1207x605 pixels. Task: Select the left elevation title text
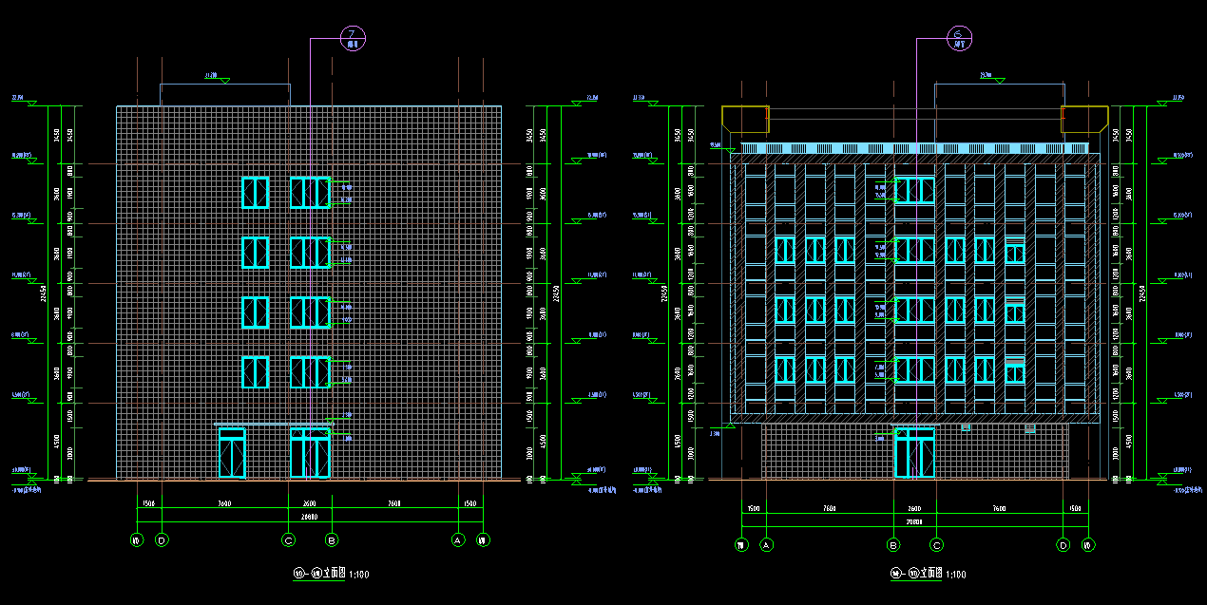(x=330, y=574)
